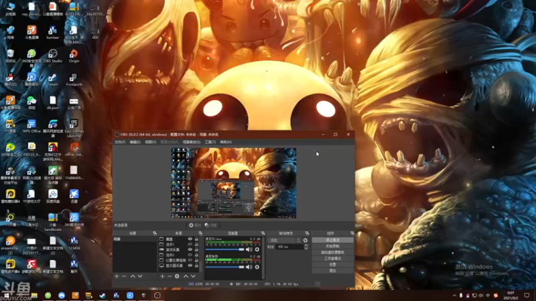Click the 开始录制 button
Screen dimensions: 536x301
[x=332, y=246]
